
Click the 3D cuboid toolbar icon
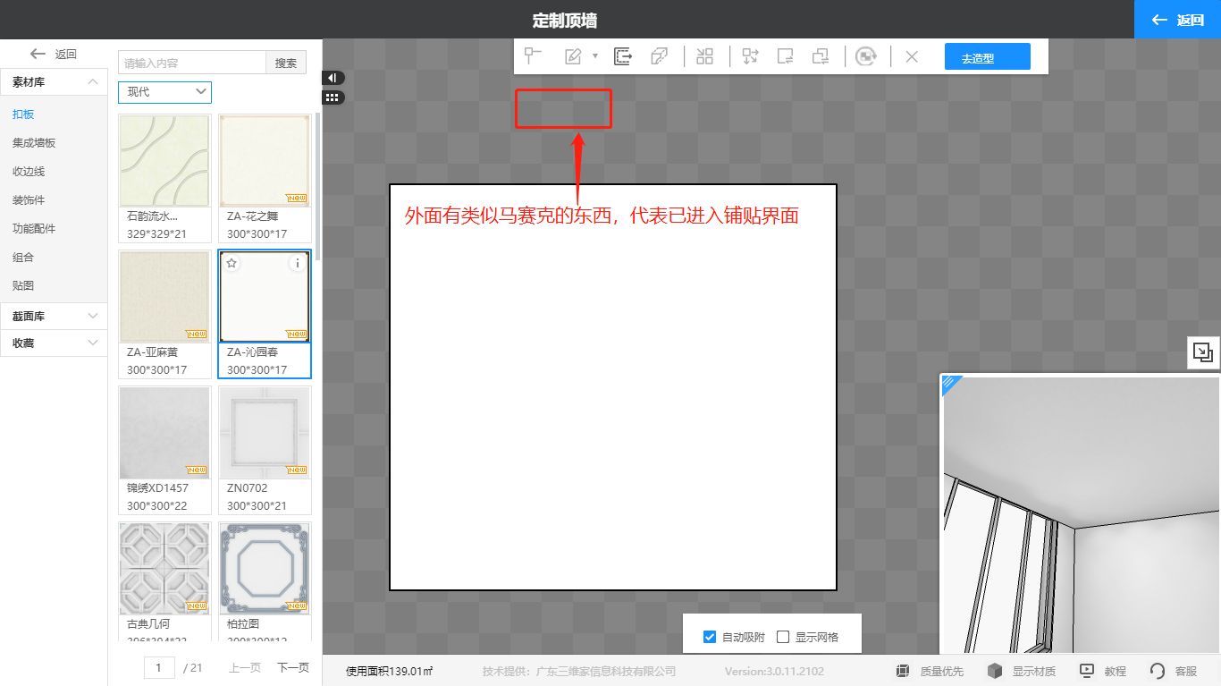(660, 56)
